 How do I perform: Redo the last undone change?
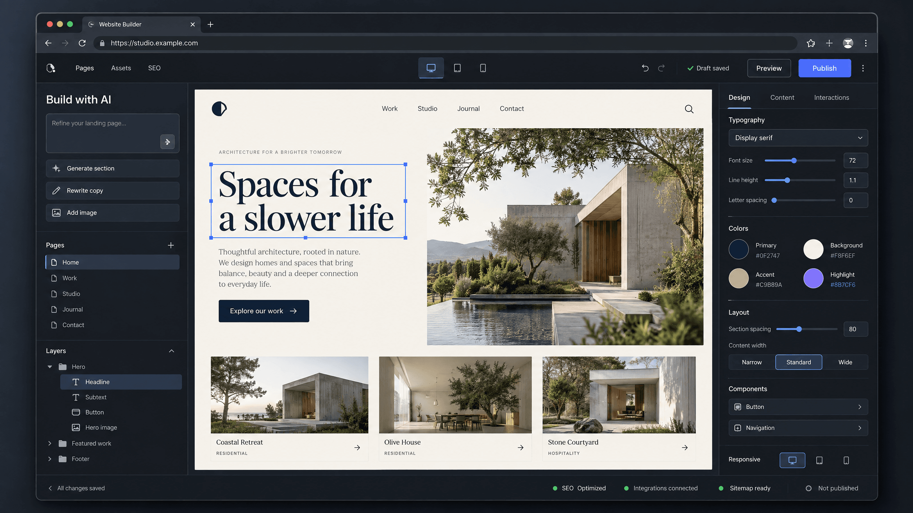pyautogui.click(x=662, y=68)
